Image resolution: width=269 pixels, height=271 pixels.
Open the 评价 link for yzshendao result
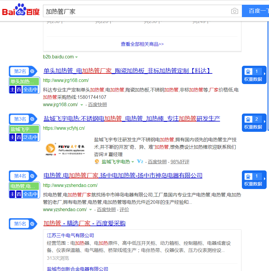tap(124, 210)
